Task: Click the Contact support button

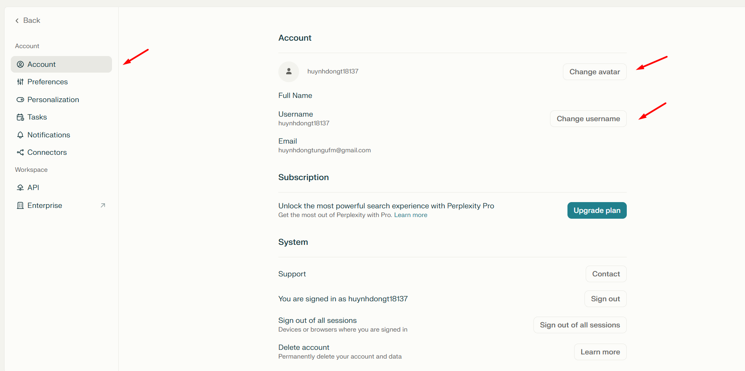Action: coord(606,274)
